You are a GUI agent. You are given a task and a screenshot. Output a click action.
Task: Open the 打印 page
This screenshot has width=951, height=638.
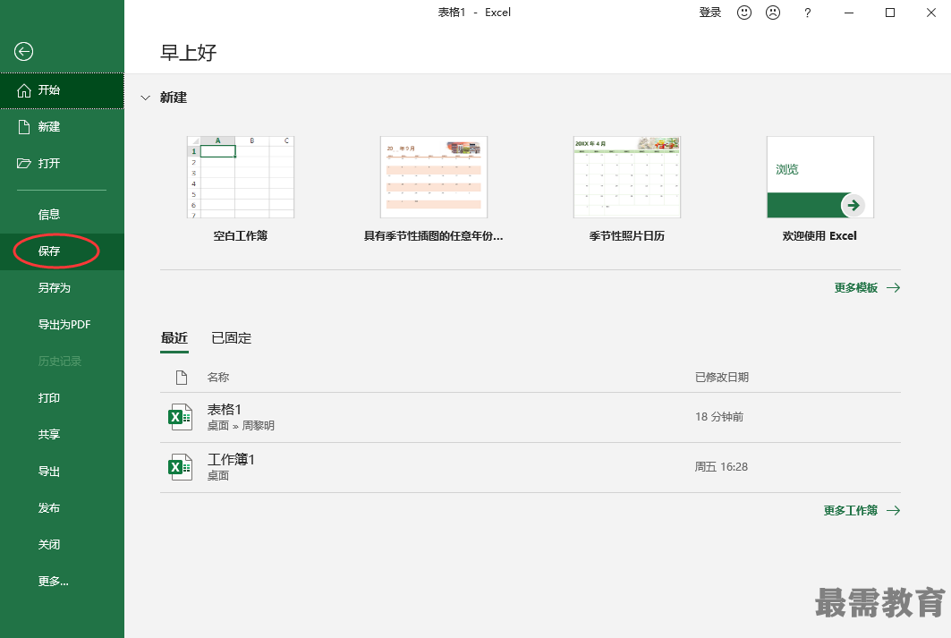(x=62, y=398)
